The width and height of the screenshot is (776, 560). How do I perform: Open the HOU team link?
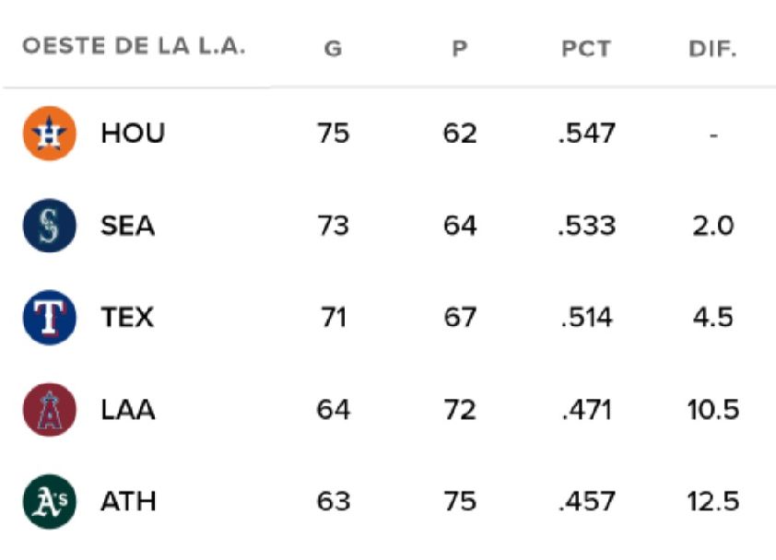[133, 134]
